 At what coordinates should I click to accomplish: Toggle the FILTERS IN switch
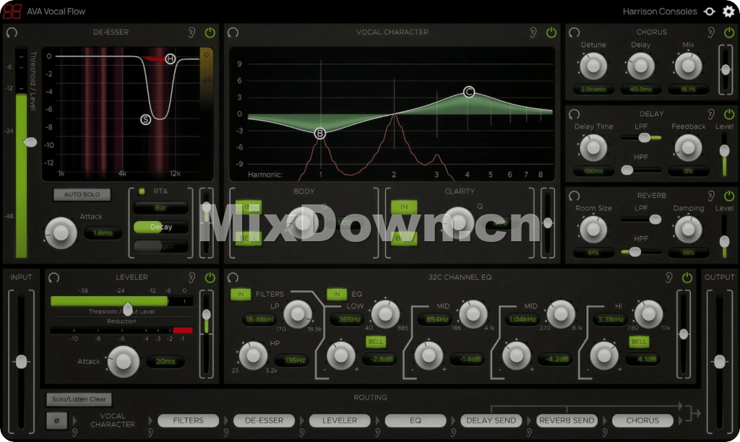241,295
